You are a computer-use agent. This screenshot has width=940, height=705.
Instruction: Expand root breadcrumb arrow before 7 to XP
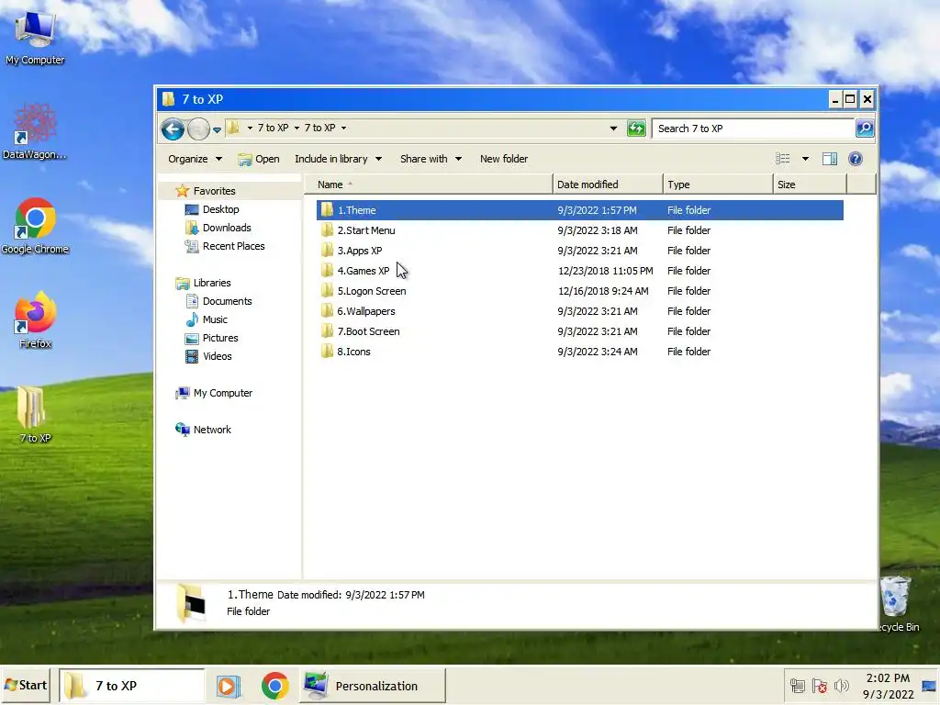250,129
